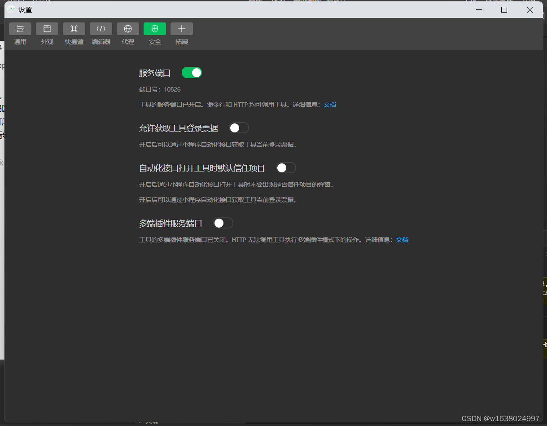Select the 代理 tab label text
Viewport: 547px width, 426px height.
(128, 42)
